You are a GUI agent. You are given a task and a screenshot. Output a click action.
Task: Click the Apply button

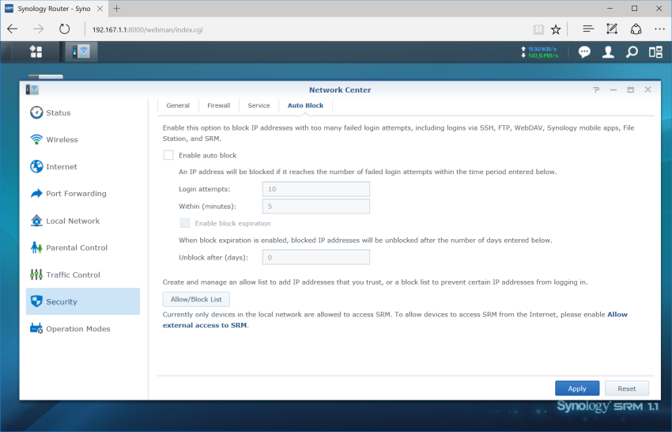577,388
